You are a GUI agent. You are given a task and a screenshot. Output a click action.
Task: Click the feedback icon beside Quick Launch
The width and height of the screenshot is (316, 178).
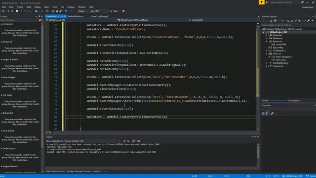[x=267, y=2]
